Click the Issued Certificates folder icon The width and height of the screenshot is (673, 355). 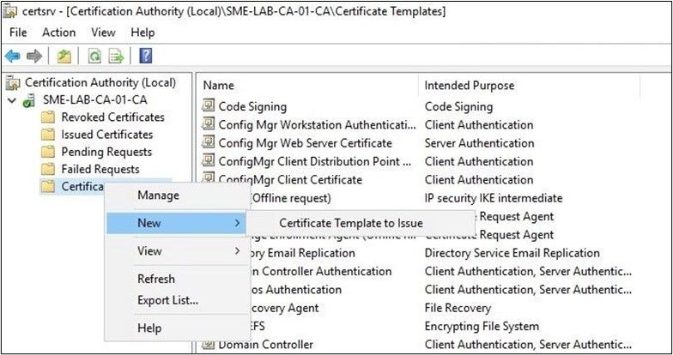point(48,135)
